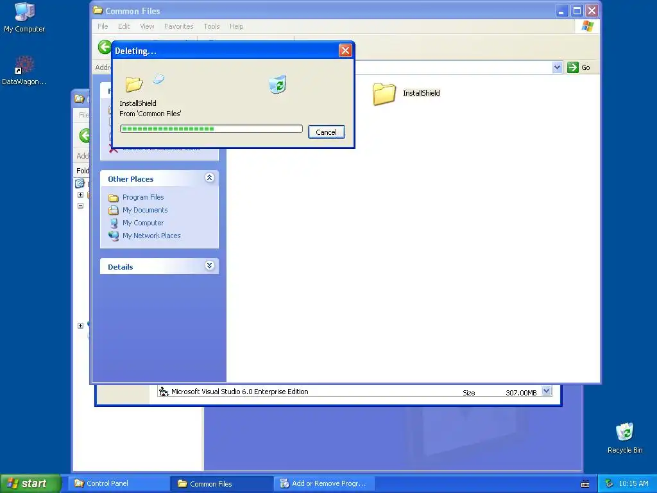Open the View menu in Common Files
Viewport: 657px width, 493px height.
[147, 26]
